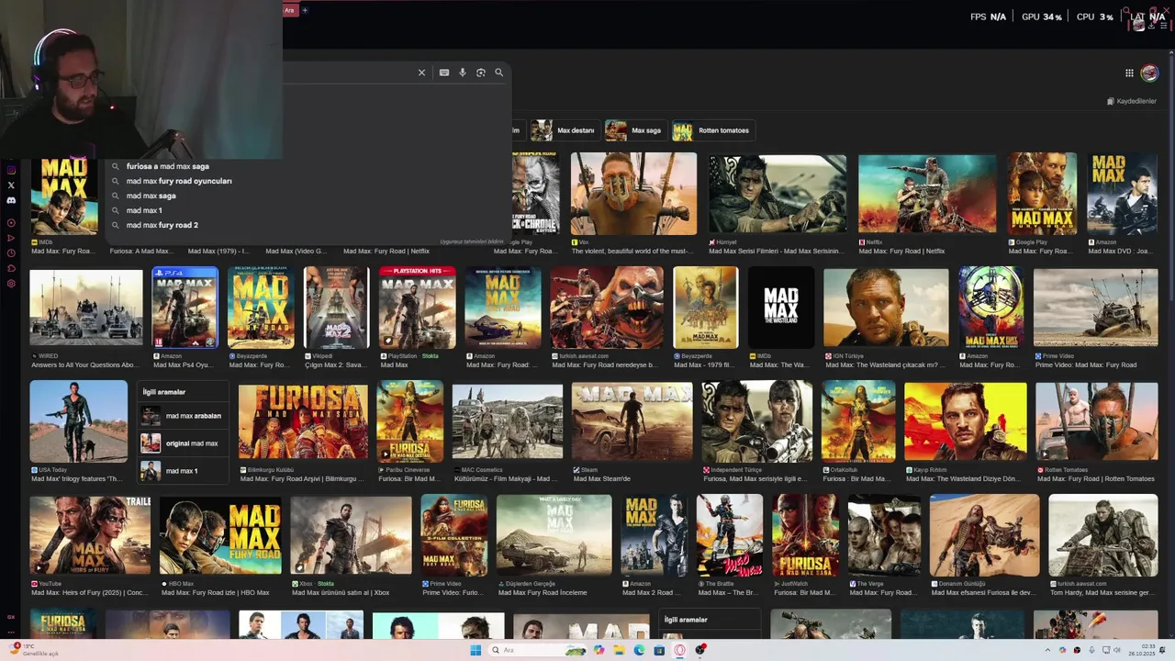Viewport: 1175px width, 661px height.
Task: Open the WIRED 'Answers to All Your Questions' image
Action: point(86,308)
